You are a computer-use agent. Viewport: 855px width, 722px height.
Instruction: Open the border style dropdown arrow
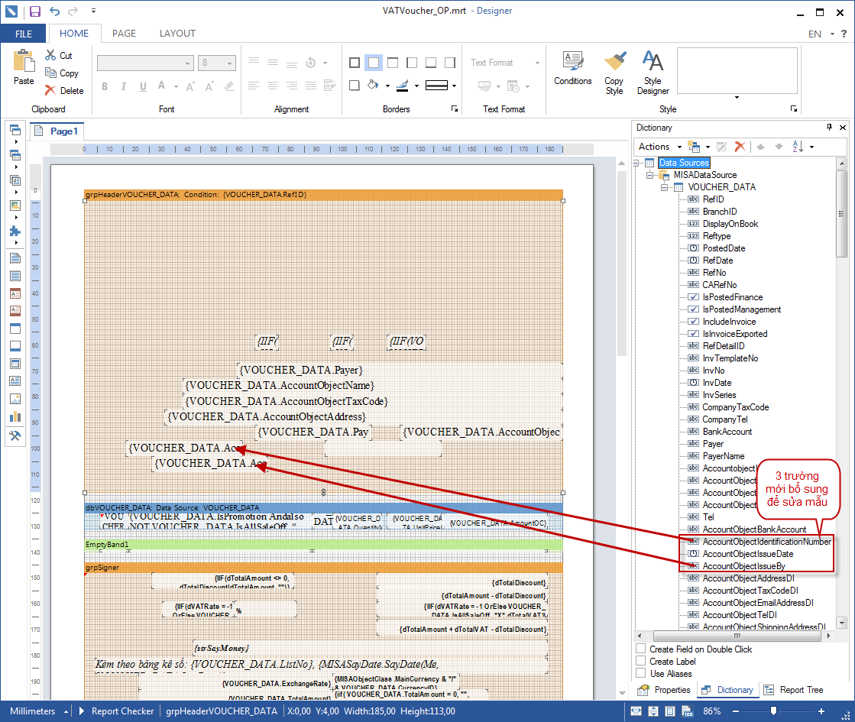[x=454, y=86]
